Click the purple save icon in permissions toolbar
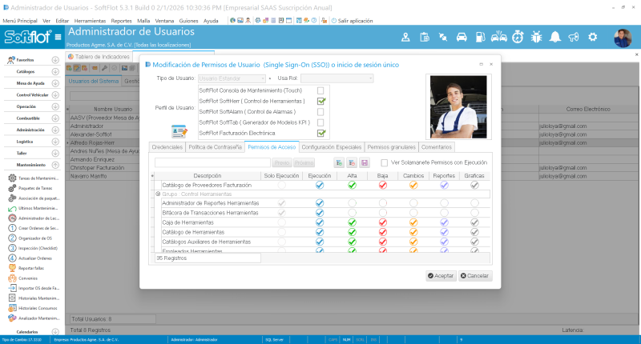The height and width of the screenshot is (344, 641). 365,163
